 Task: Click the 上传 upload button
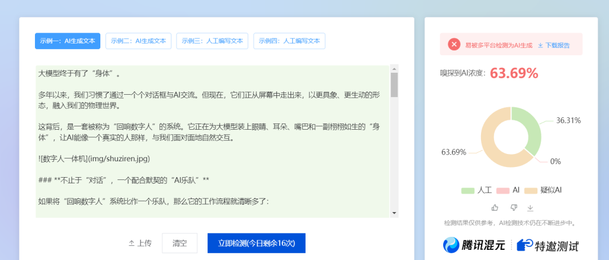point(140,243)
